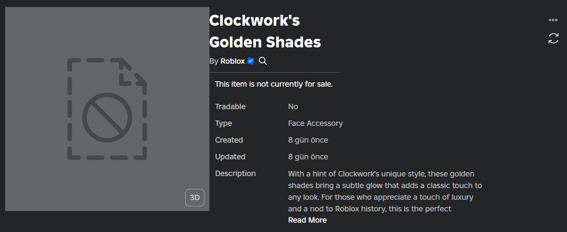
Task: Click the Updated row label
Action: (x=230, y=157)
